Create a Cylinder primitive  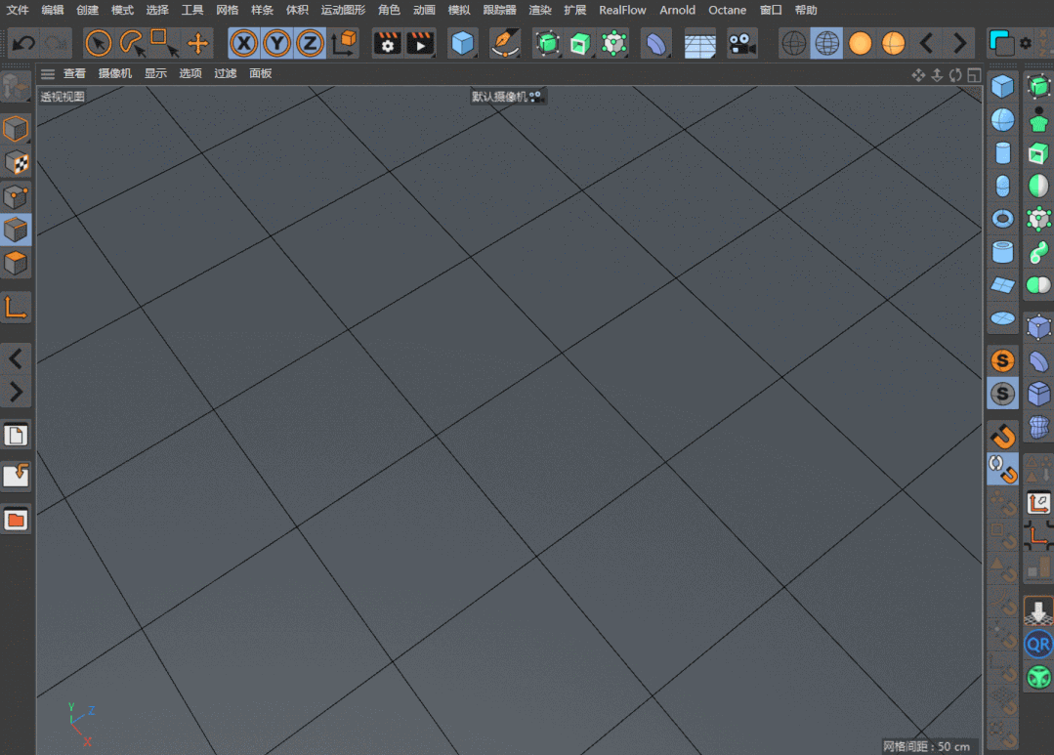[1002, 152]
